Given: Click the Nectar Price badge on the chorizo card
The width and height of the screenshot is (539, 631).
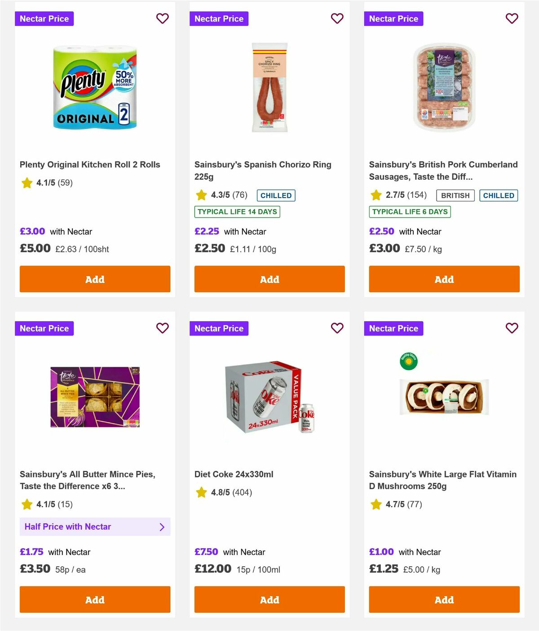Looking at the screenshot, I should tap(219, 18).
